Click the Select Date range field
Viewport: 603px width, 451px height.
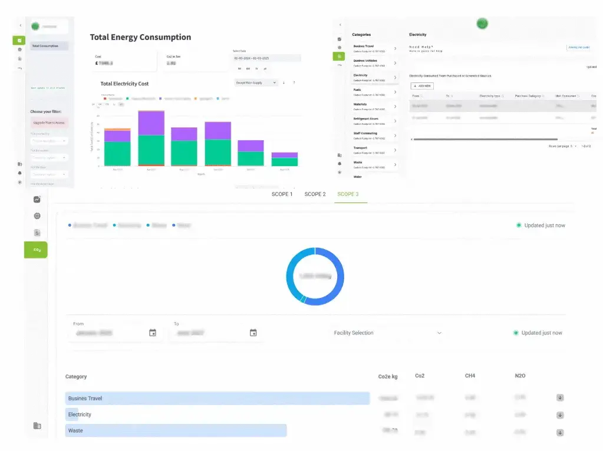(x=266, y=58)
